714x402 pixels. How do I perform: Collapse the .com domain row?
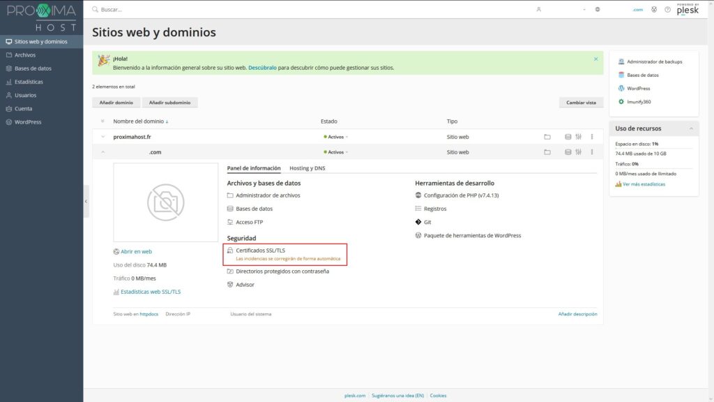[103, 152]
